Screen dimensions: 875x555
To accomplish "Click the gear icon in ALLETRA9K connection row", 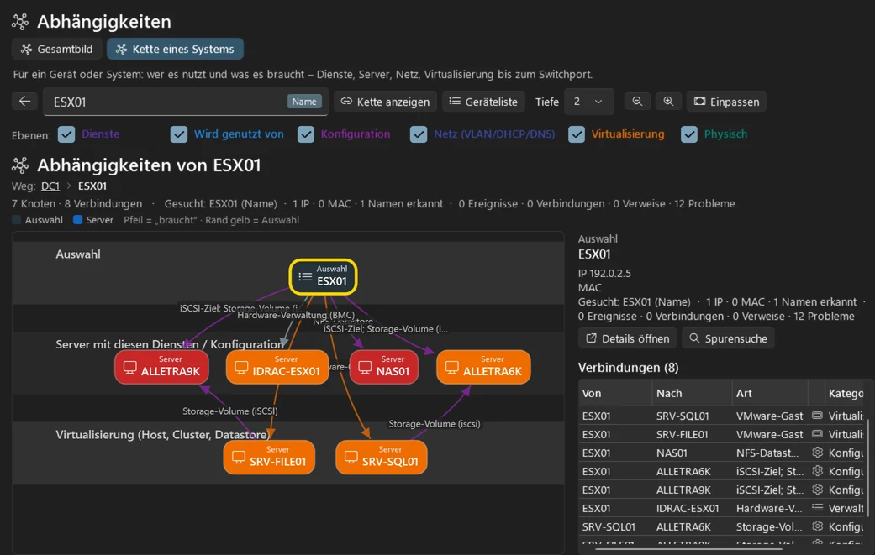I will click(818, 490).
